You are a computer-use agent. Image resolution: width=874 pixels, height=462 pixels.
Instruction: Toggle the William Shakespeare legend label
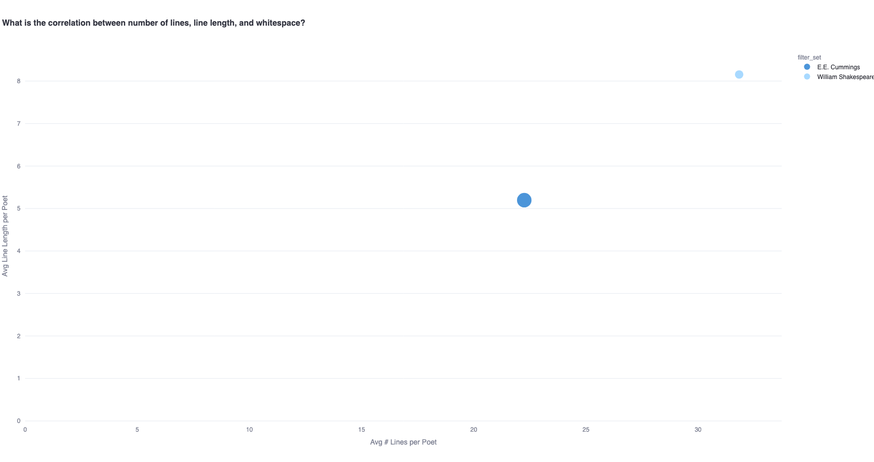tap(845, 77)
